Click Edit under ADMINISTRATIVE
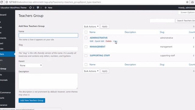The width and height of the screenshot is (195, 110). pos(91,41)
